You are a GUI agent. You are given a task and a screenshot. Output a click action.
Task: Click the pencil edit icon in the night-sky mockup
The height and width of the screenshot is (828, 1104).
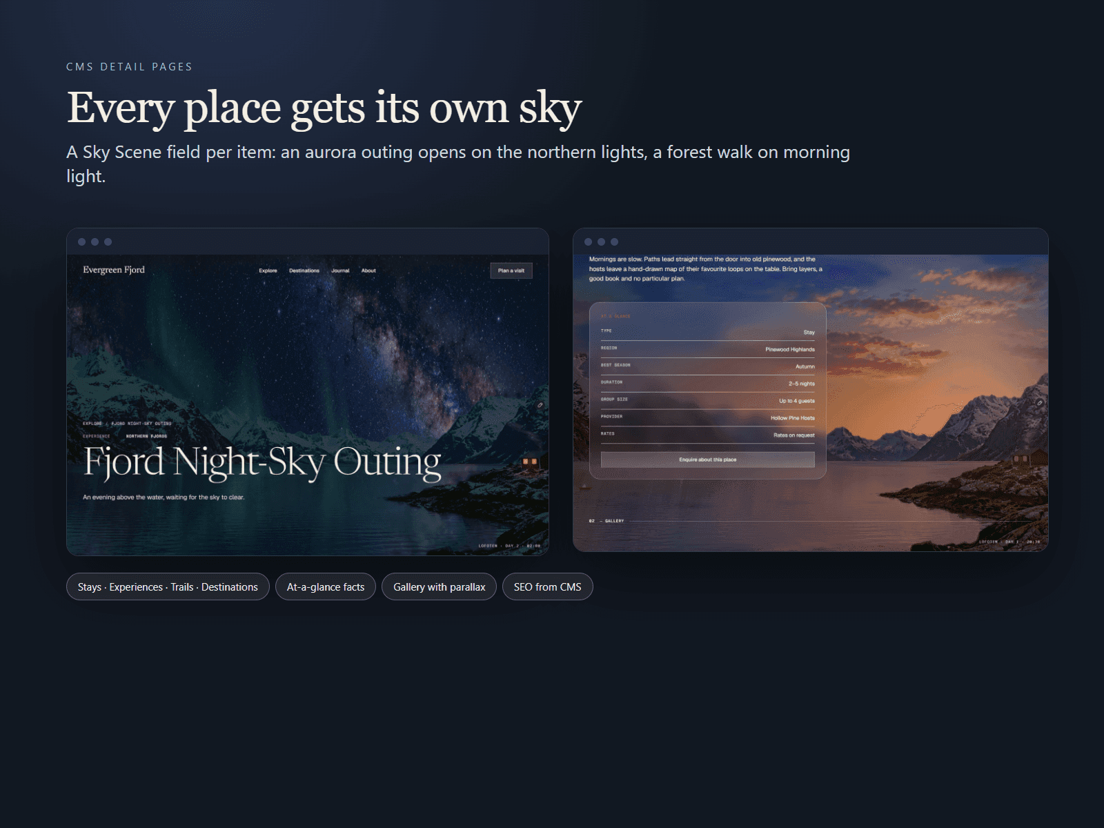click(540, 405)
